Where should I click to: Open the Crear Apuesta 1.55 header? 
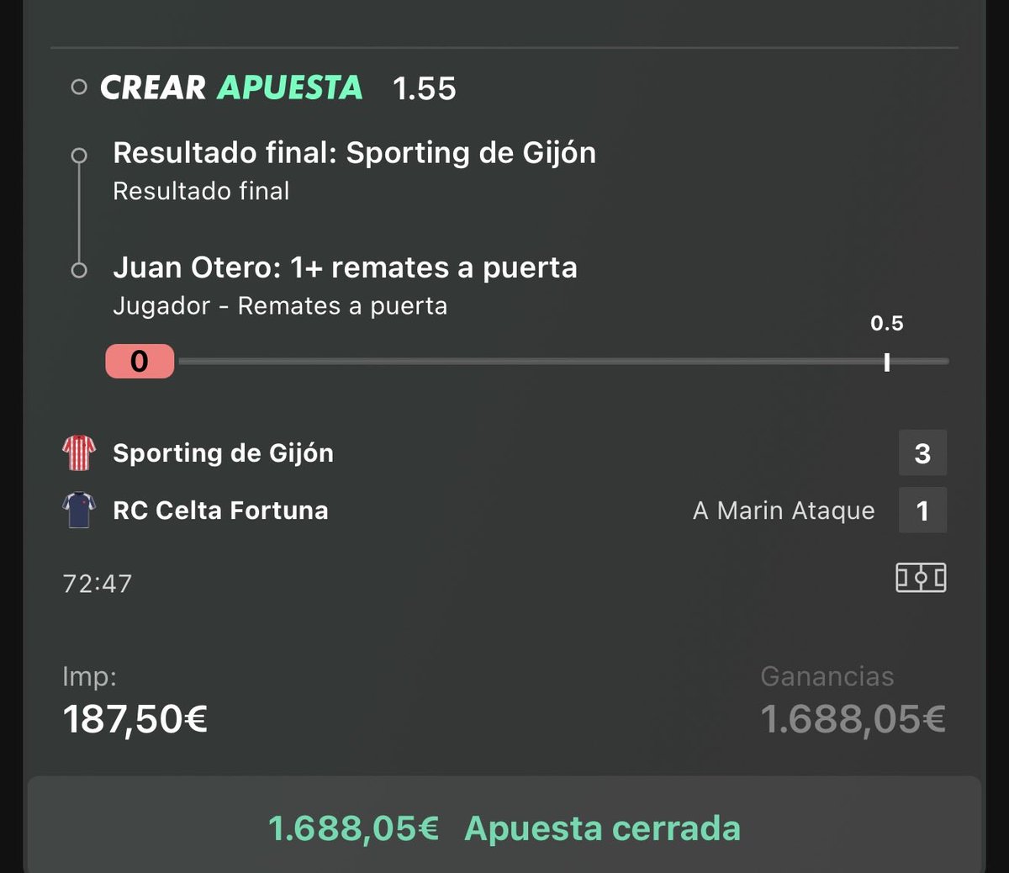(x=277, y=87)
